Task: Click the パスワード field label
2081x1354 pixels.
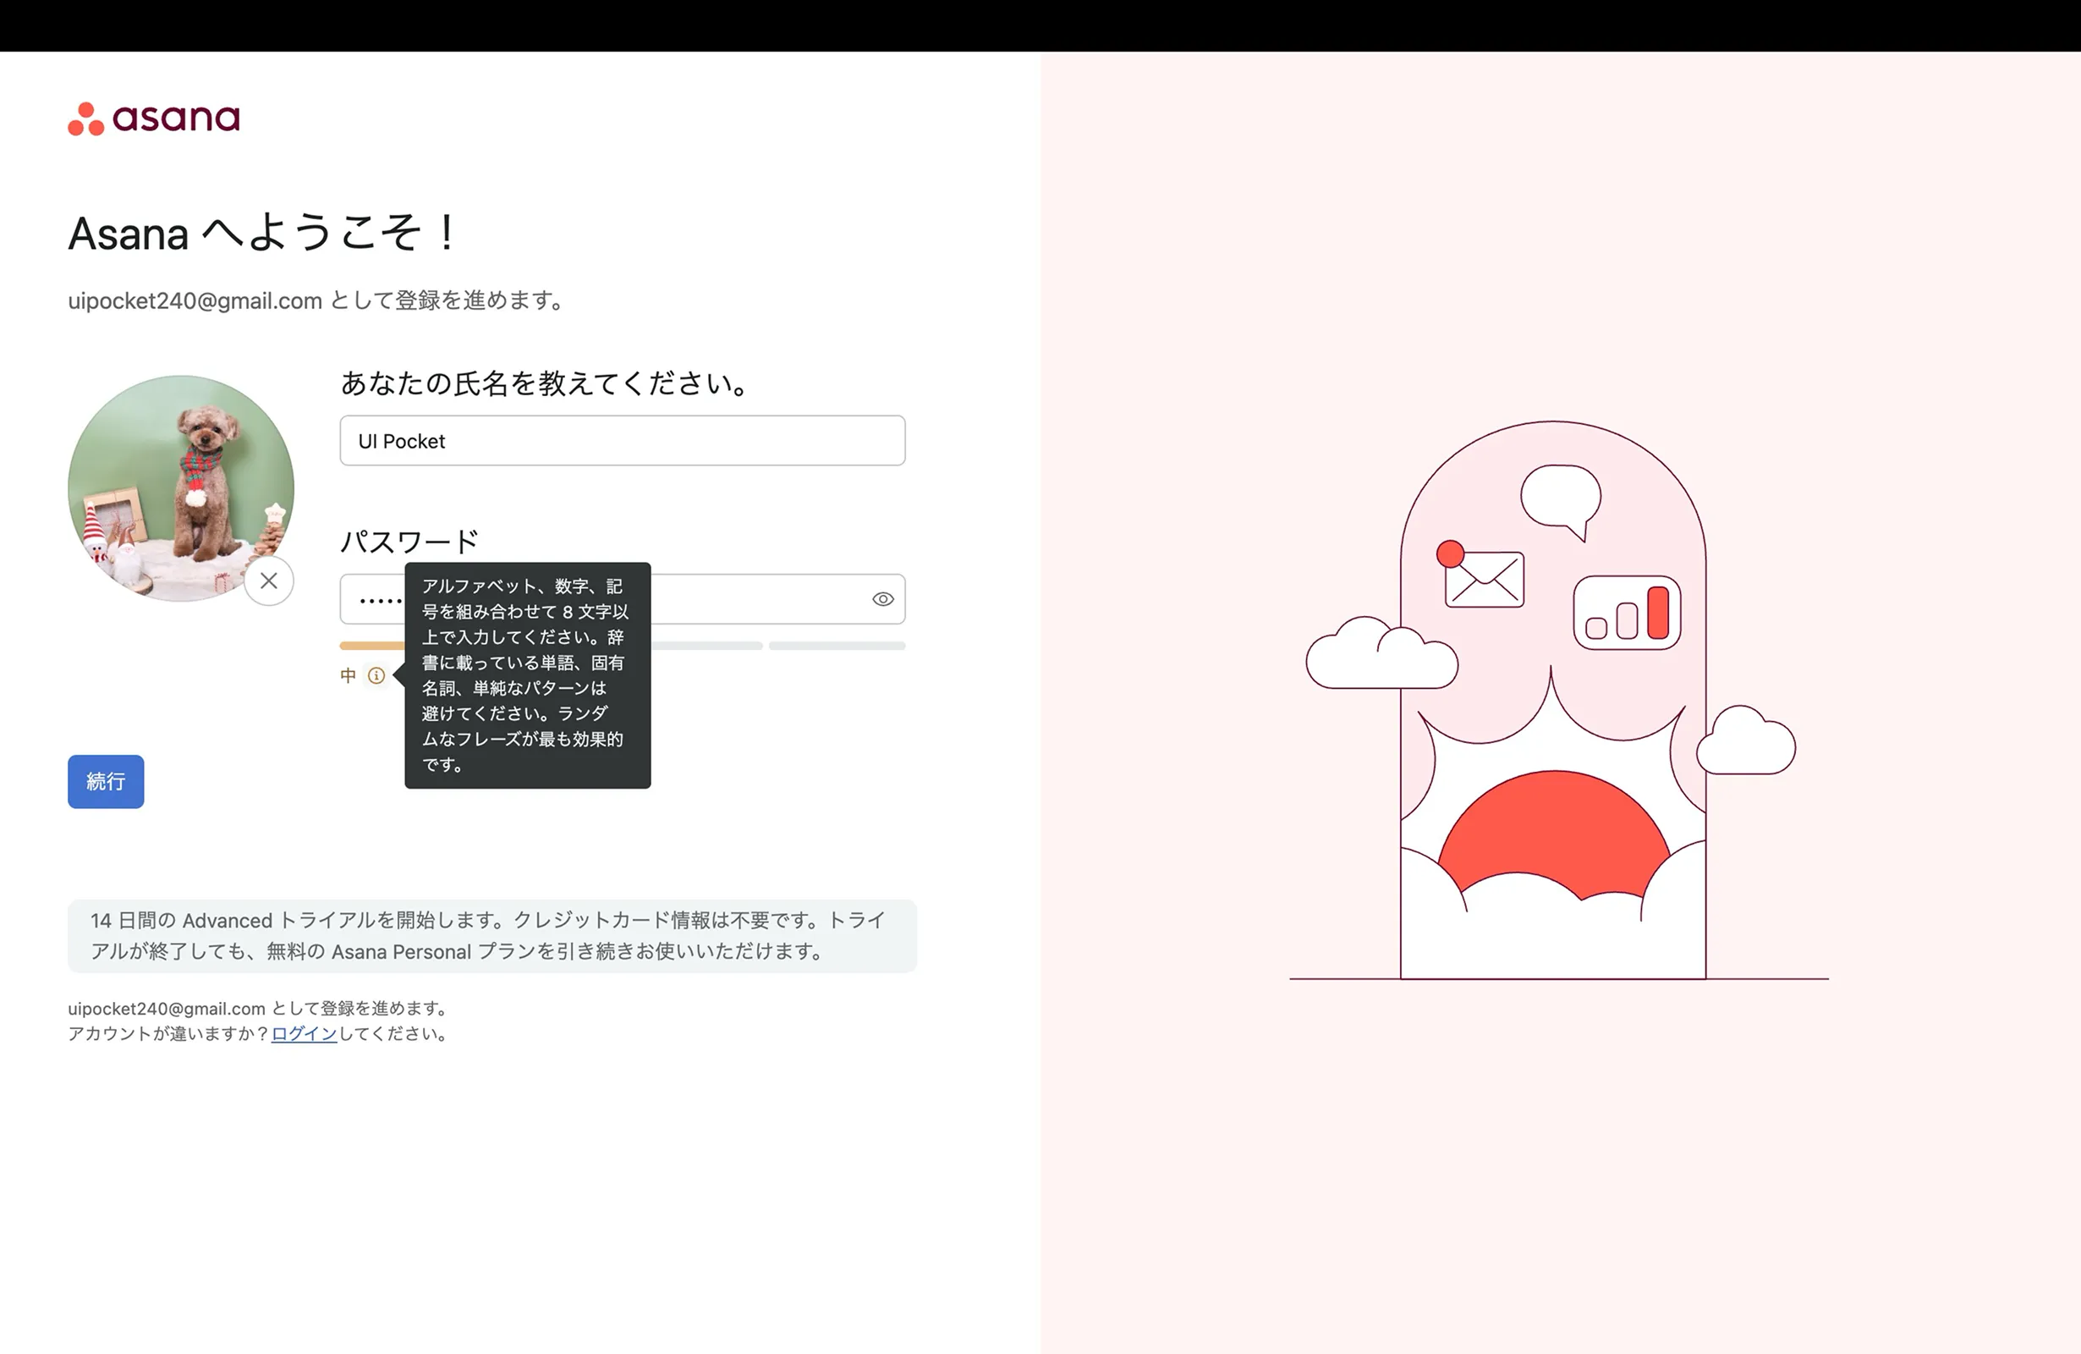Action: 409,542
